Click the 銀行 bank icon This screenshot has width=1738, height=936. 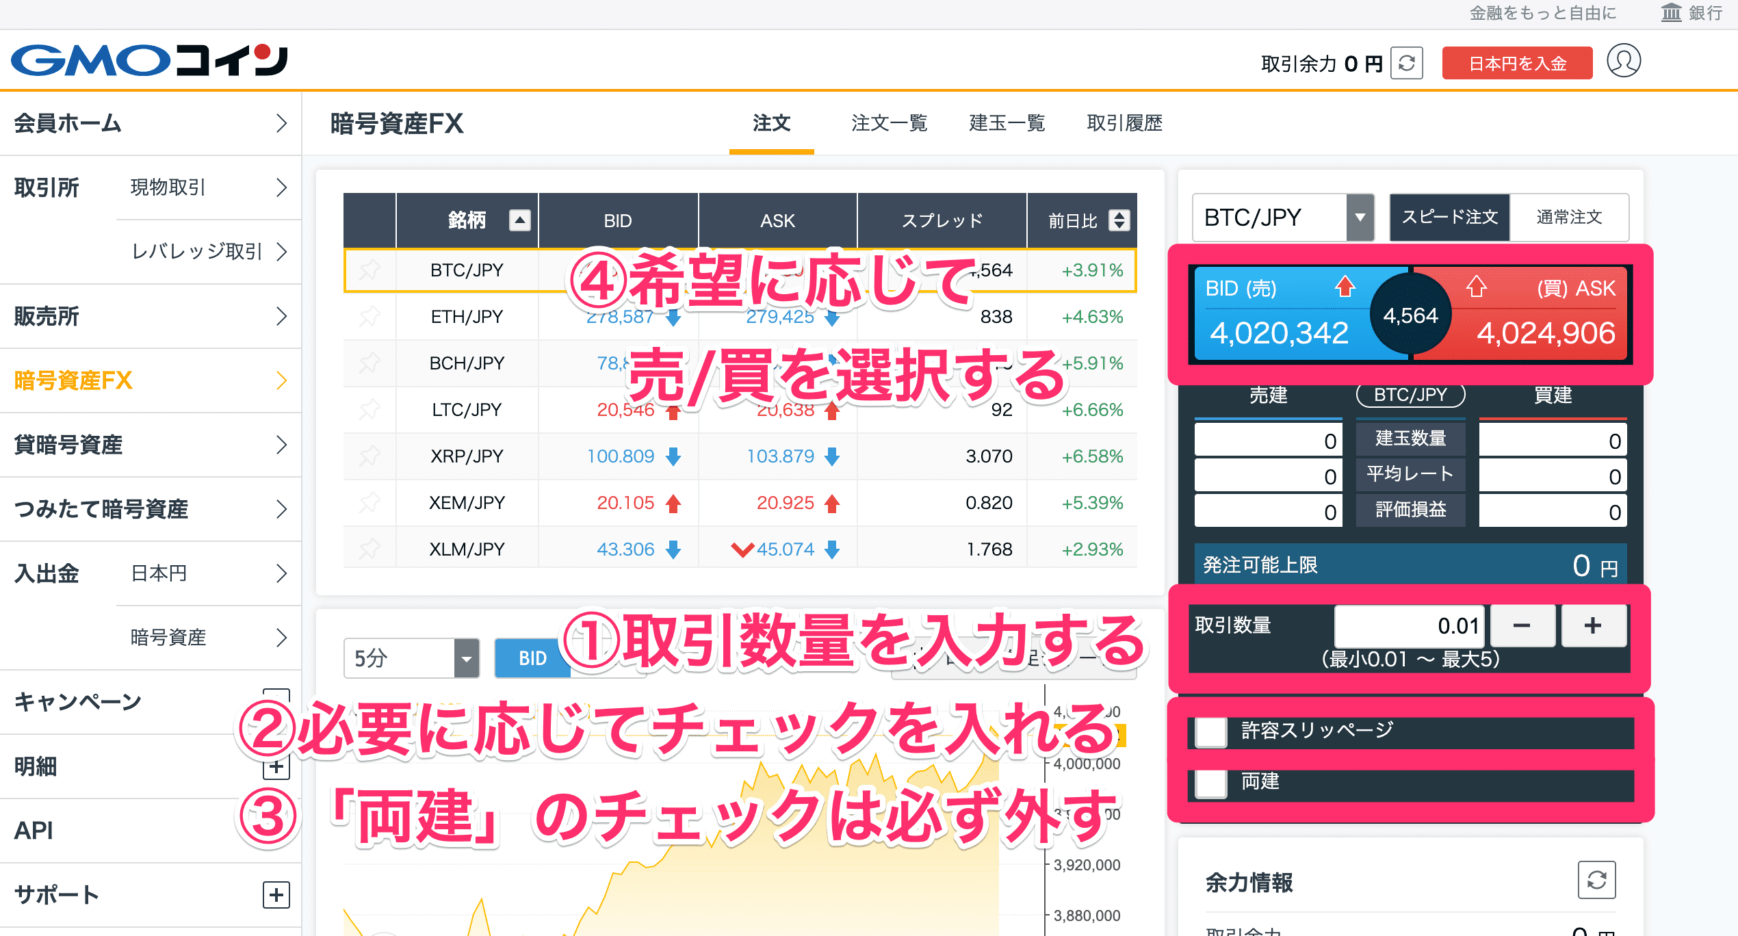click(x=1672, y=12)
